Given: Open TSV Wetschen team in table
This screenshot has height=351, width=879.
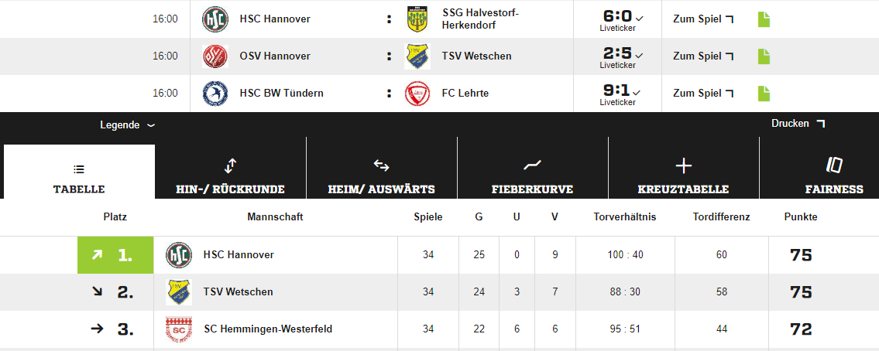Looking at the screenshot, I should tap(238, 292).
